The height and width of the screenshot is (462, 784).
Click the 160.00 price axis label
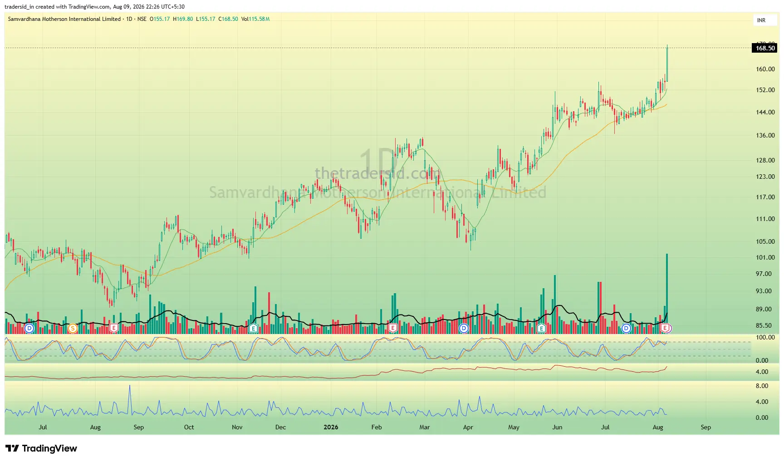[x=765, y=69]
